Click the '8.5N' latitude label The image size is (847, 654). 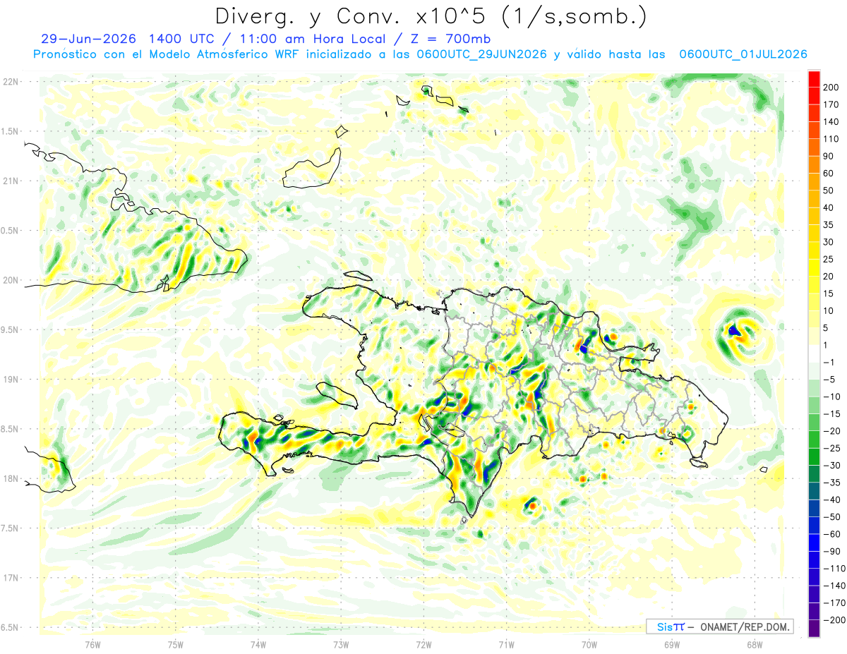(x=11, y=429)
